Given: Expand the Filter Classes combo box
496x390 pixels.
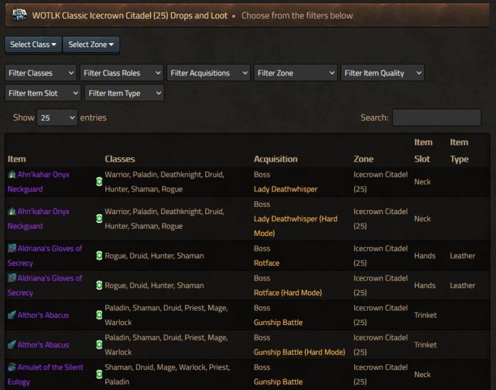Looking at the screenshot, I should [41, 73].
